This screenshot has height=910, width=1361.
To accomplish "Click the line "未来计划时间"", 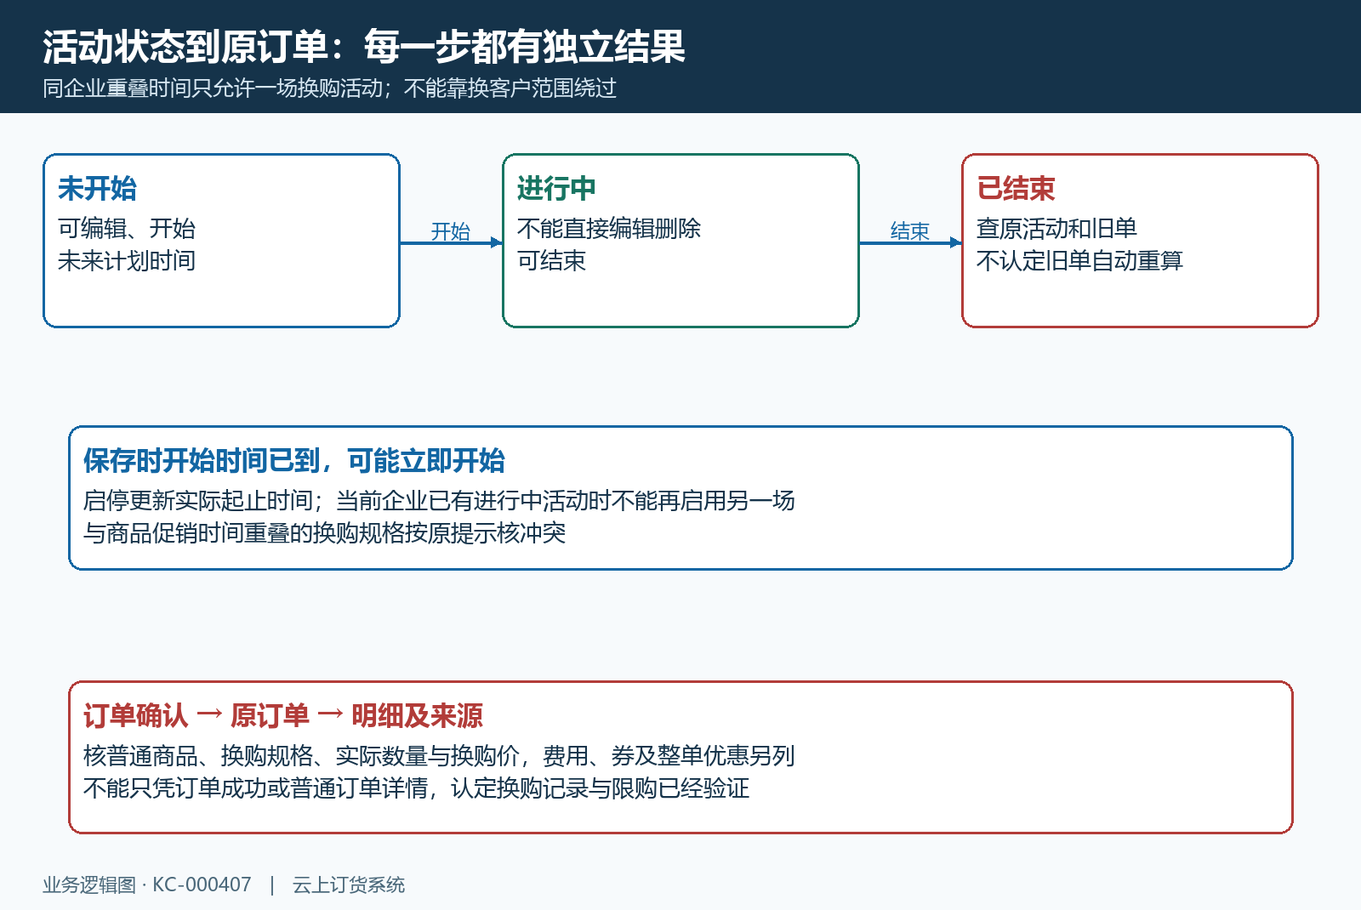I will [x=127, y=260].
